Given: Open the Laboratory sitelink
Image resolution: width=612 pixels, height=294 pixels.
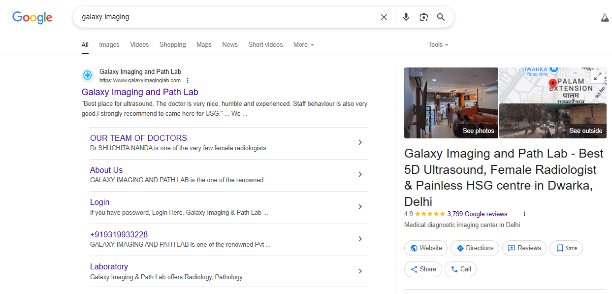Looking at the screenshot, I should click(109, 266).
